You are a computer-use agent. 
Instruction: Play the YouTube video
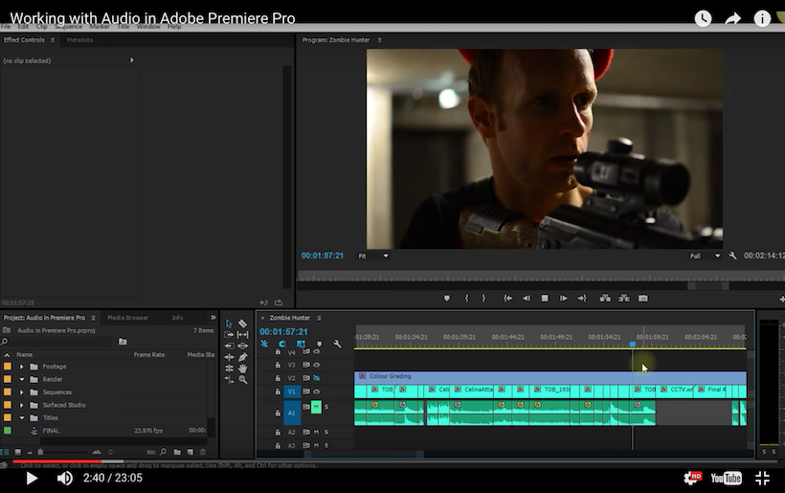coord(32,479)
